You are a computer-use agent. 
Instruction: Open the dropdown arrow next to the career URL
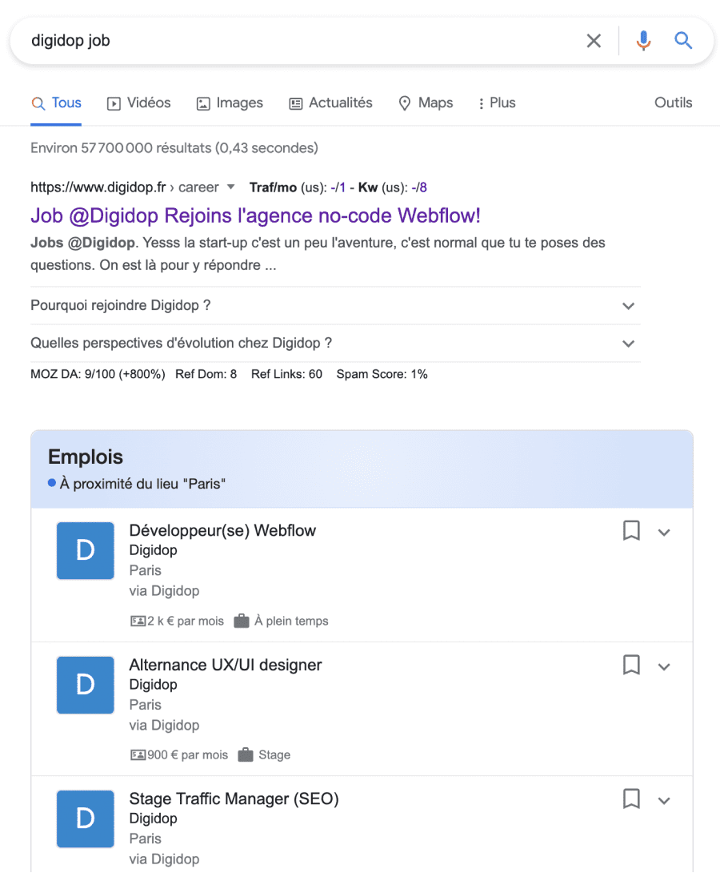click(x=231, y=187)
